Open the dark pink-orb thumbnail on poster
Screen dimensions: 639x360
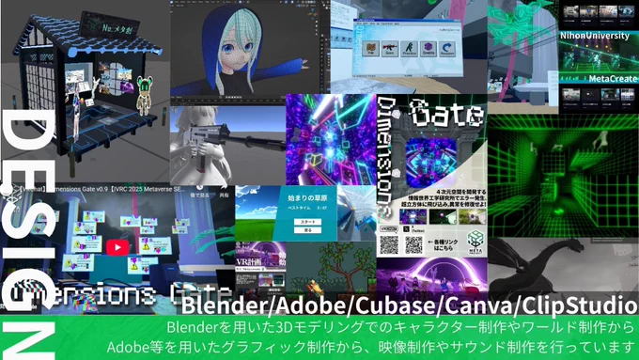(443, 216)
